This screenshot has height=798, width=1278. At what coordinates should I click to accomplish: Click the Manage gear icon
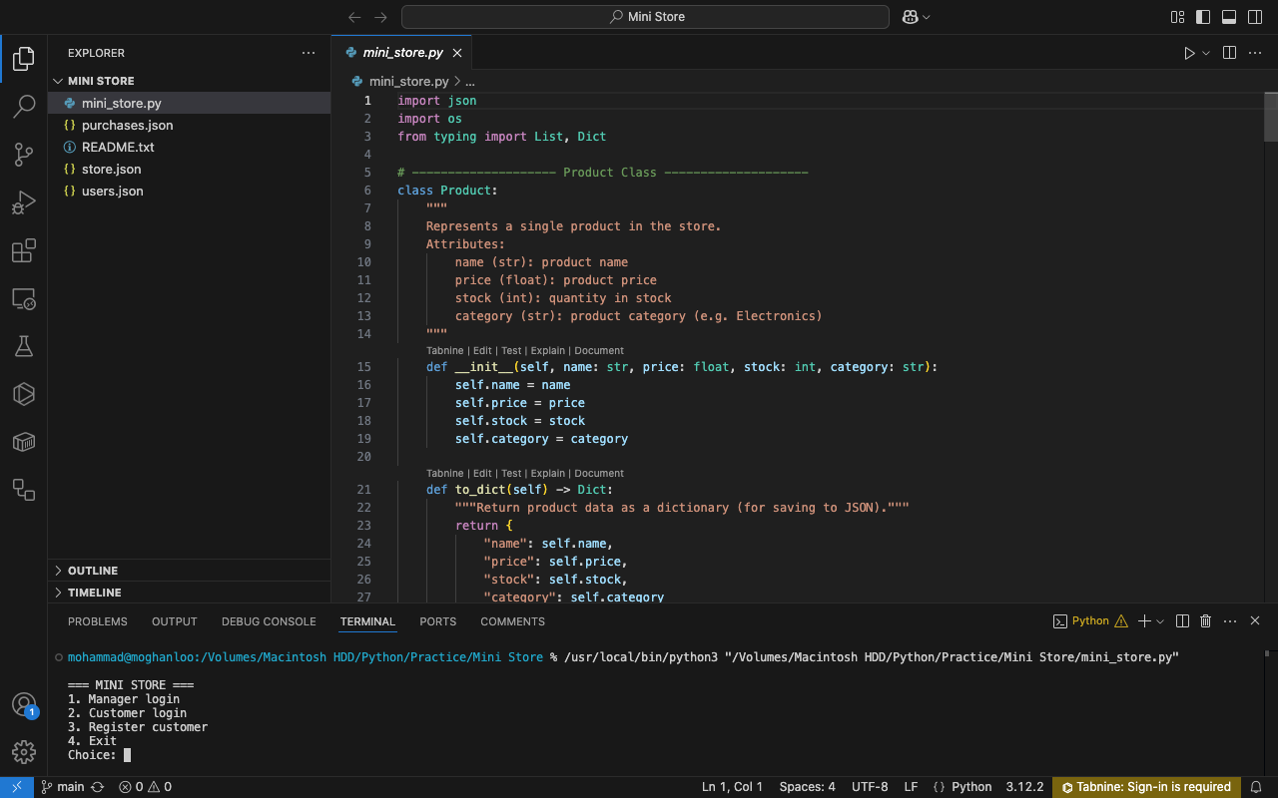(24, 751)
